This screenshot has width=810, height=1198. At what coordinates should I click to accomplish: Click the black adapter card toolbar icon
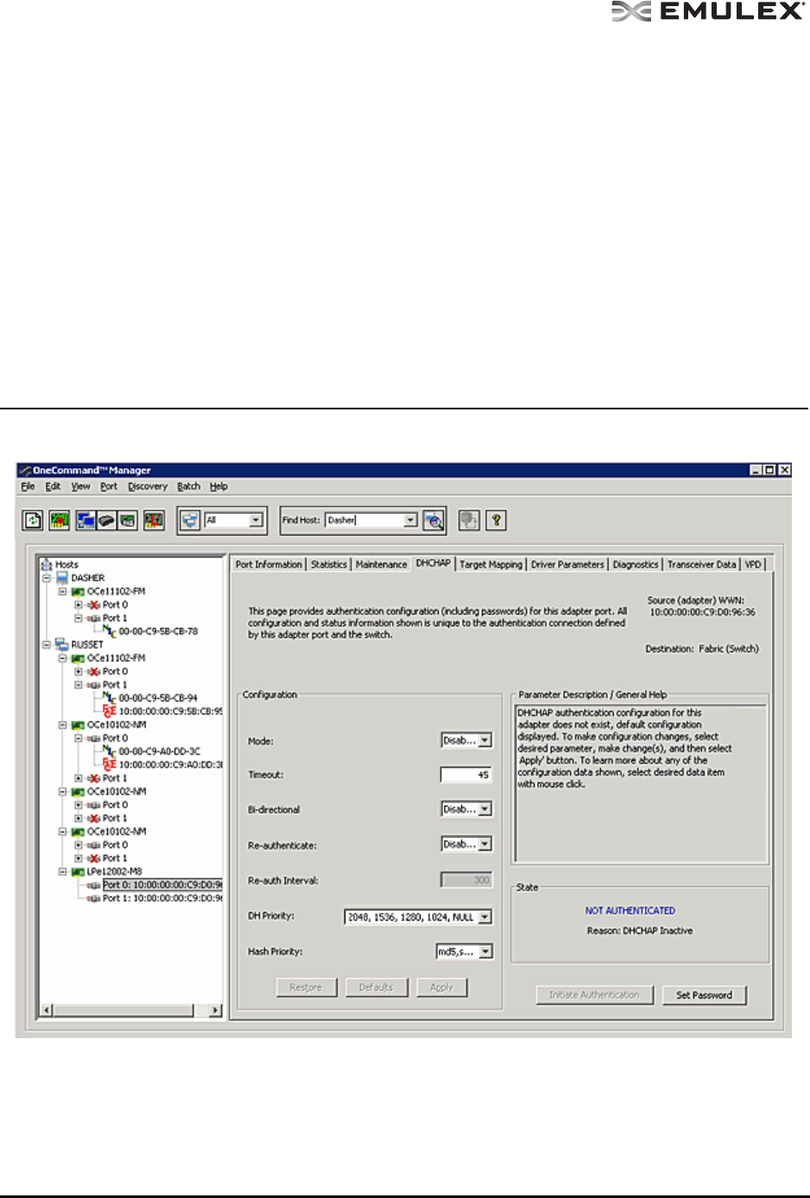tap(106, 521)
